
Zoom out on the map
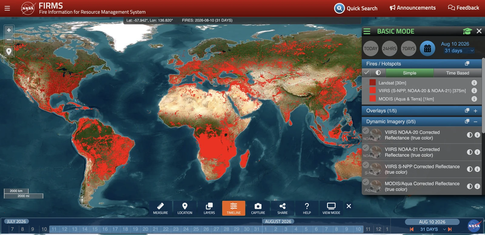click(x=9, y=40)
